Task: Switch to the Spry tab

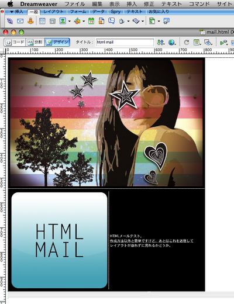Action: [x=116, y=12]
